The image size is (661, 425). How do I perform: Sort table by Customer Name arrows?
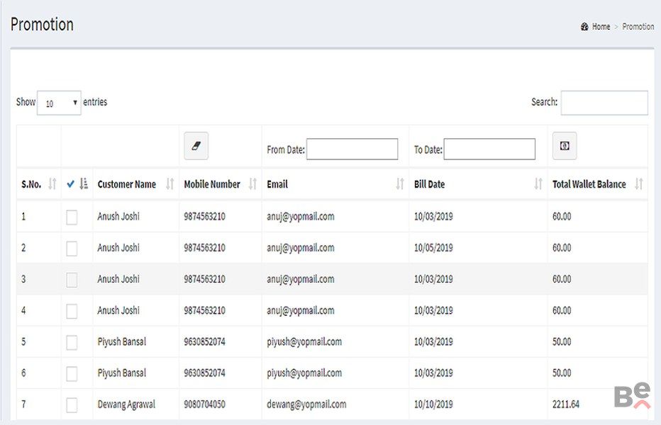coord(170,184)
